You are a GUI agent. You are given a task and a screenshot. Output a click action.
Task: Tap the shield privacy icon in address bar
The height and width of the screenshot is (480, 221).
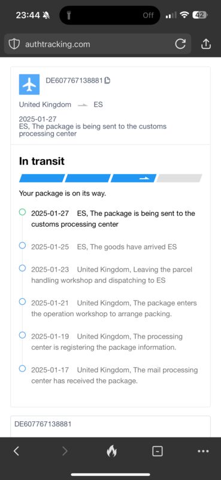click(13, 44)
